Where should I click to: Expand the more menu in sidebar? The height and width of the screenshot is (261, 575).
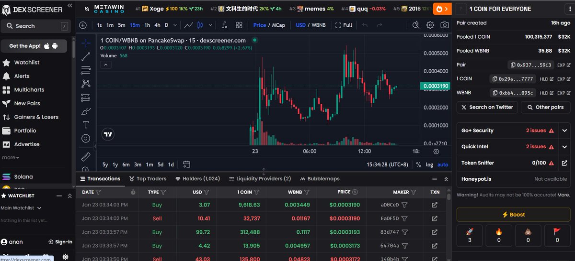tap(11, 157)
